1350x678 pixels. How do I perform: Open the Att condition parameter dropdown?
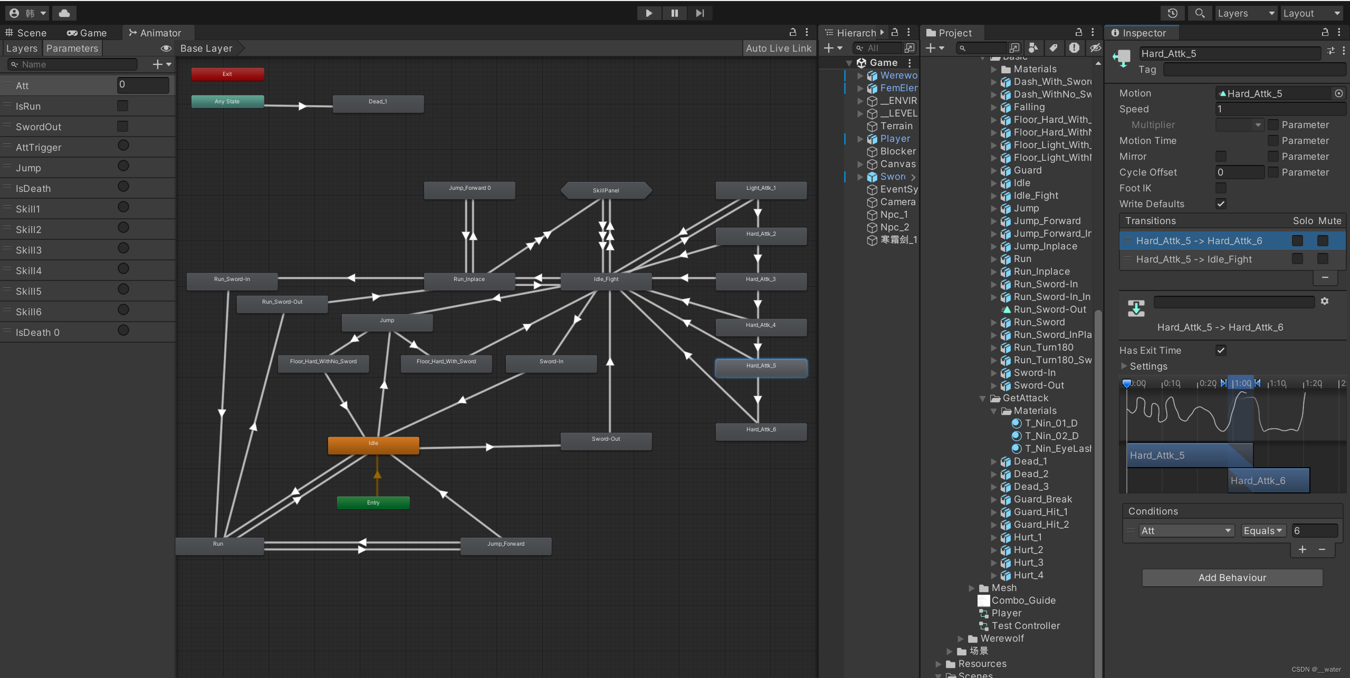pyautogui.click(x=1186, y=530)
